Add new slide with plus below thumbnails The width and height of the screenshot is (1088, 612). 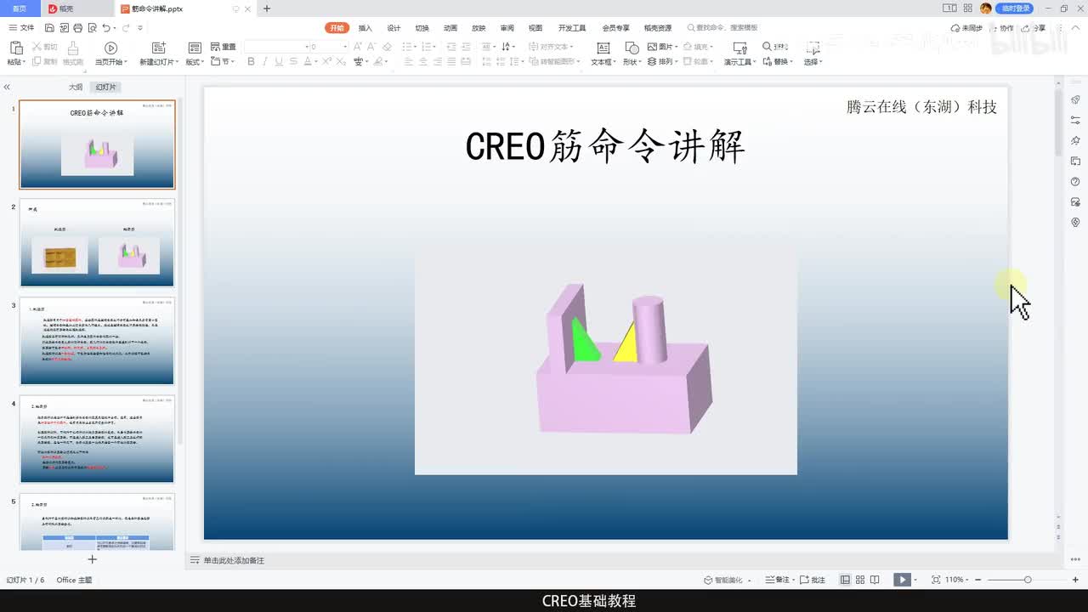(x=93, y=558)
